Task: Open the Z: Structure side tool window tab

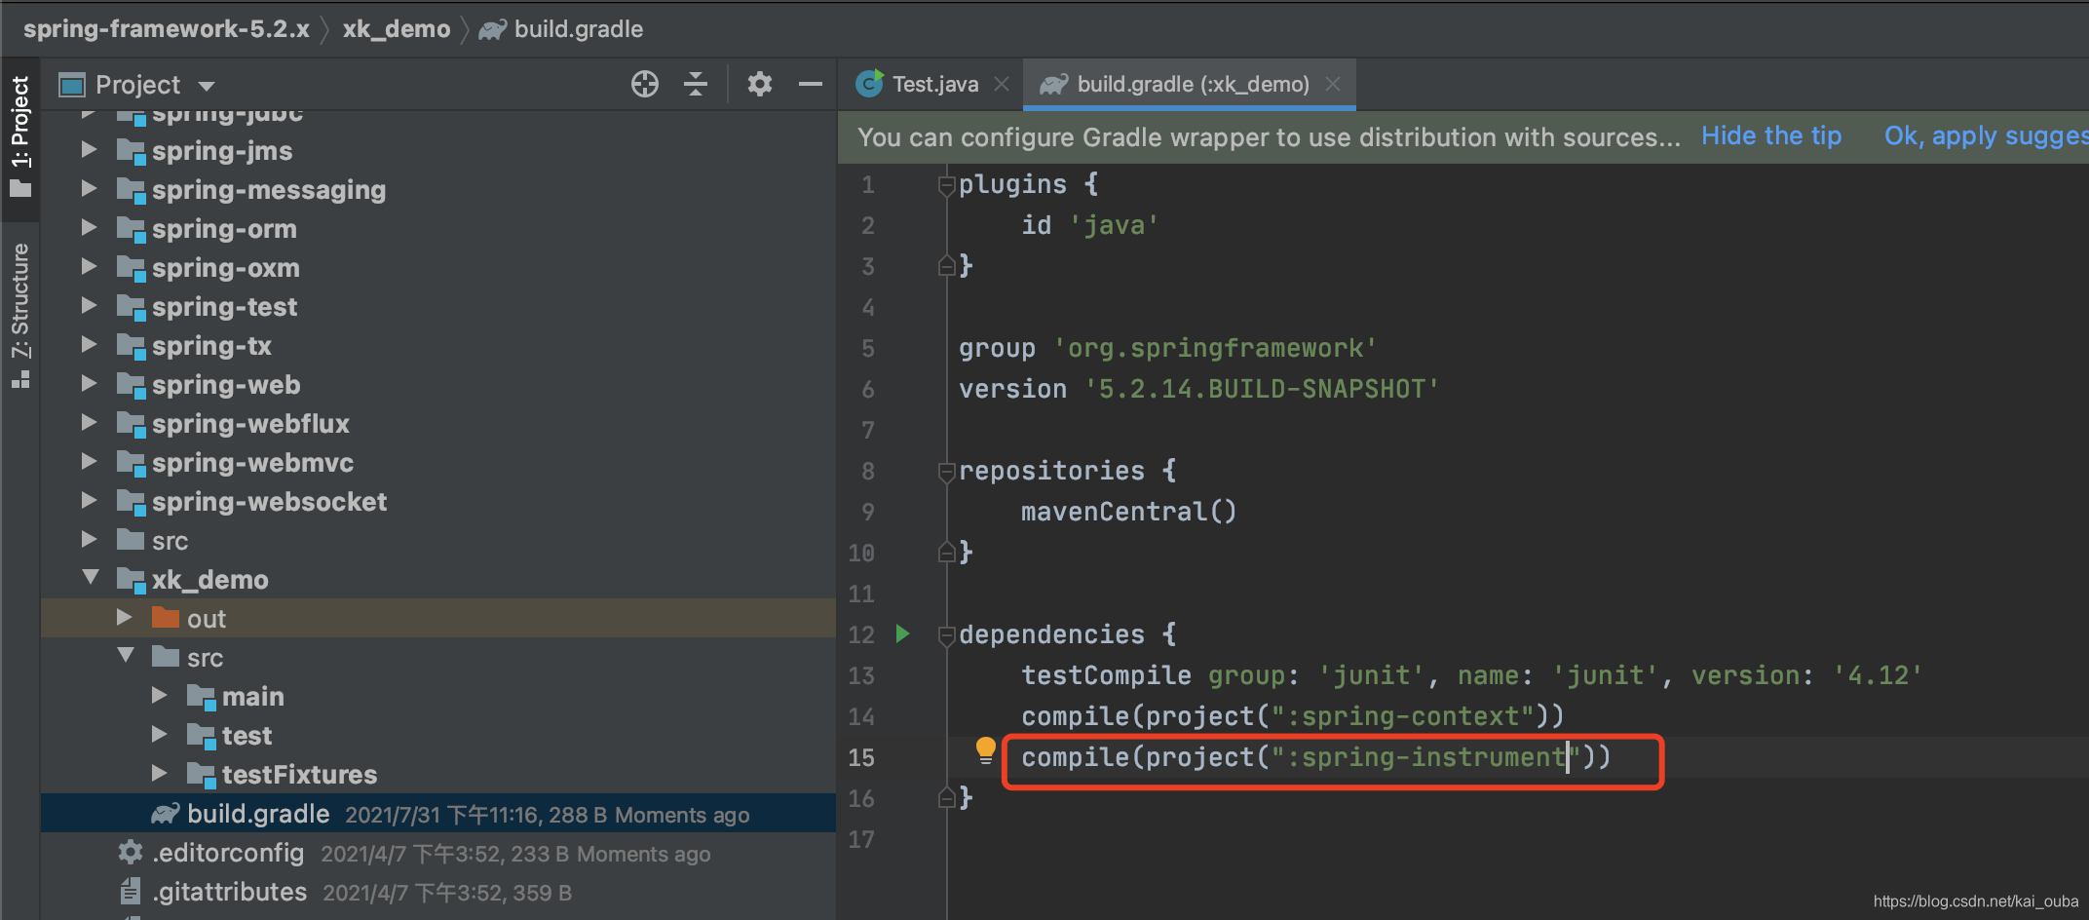Action: [x=20, y=314]
